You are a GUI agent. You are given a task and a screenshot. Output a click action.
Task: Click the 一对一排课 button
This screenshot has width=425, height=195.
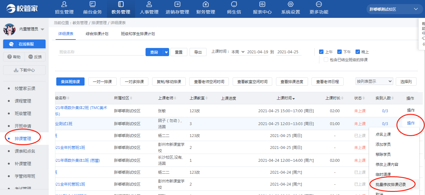pos(102,82)
